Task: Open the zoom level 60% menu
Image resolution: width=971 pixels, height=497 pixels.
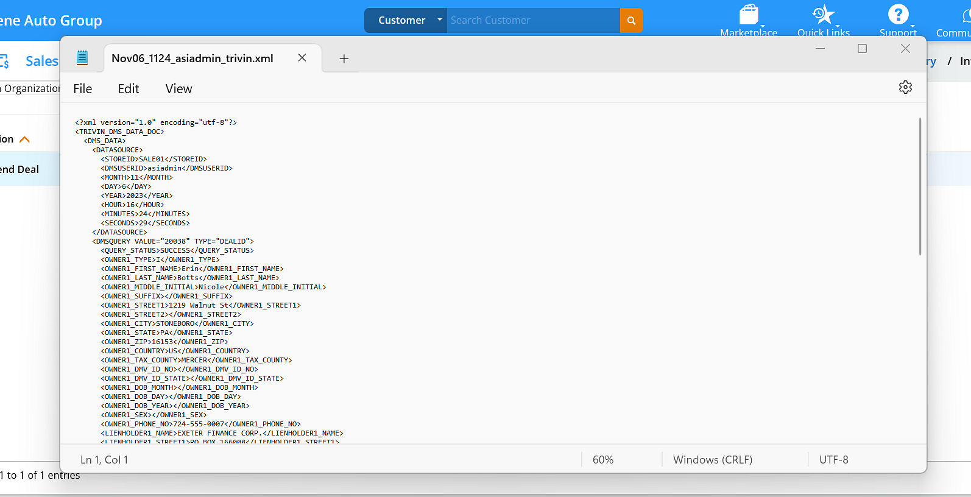Action: [602, 460]
